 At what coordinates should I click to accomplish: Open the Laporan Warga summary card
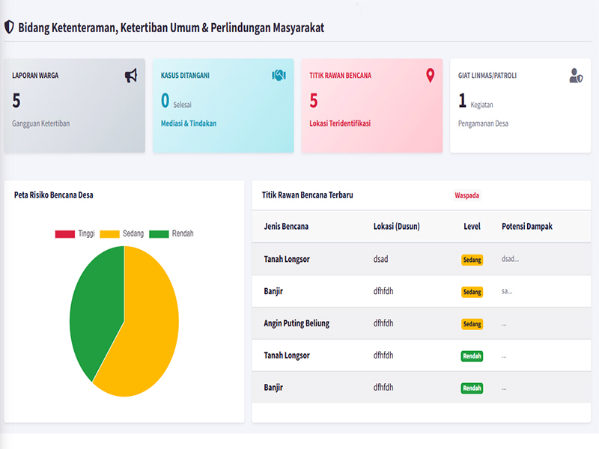click(74, 106)
